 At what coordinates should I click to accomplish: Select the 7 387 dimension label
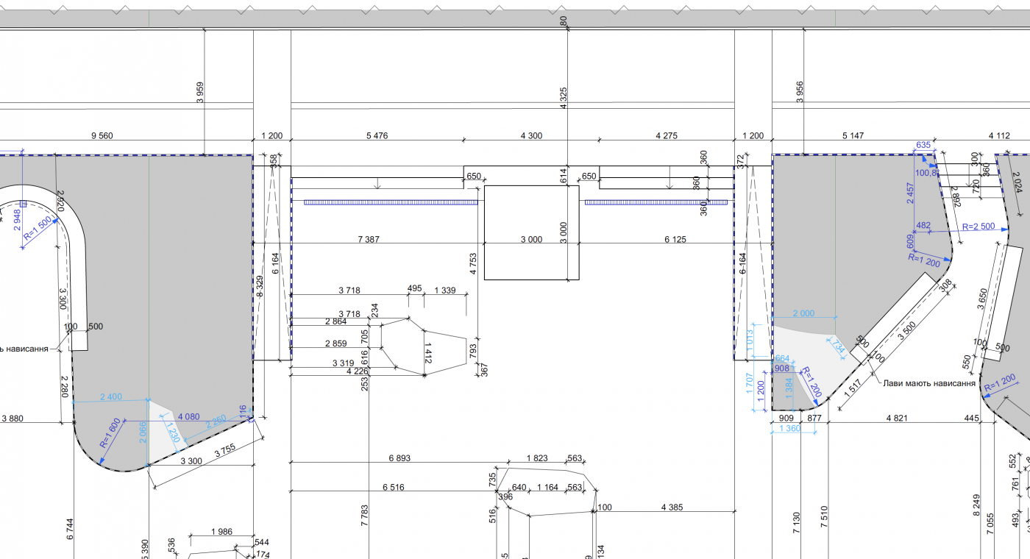369,240
